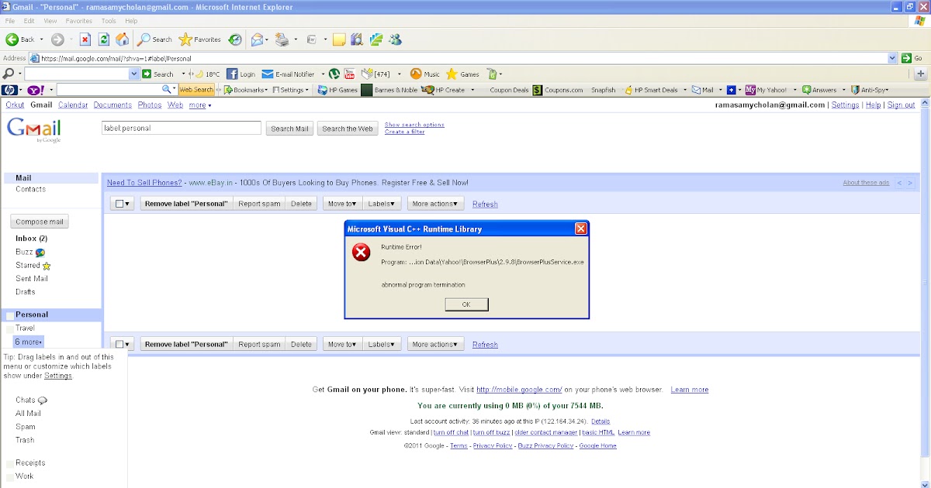
Task: Click the IE Mail envelope icon
Action: 258,40
